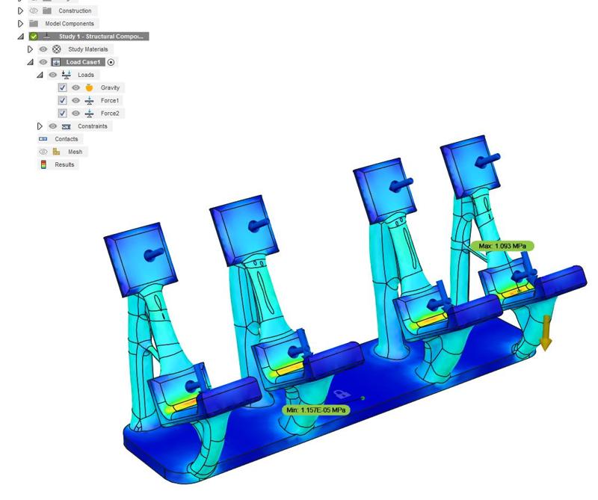This screenshot has height=500, width=598.
Task: Collapse the Load Case1 node
Action: [x=30, y=62]
